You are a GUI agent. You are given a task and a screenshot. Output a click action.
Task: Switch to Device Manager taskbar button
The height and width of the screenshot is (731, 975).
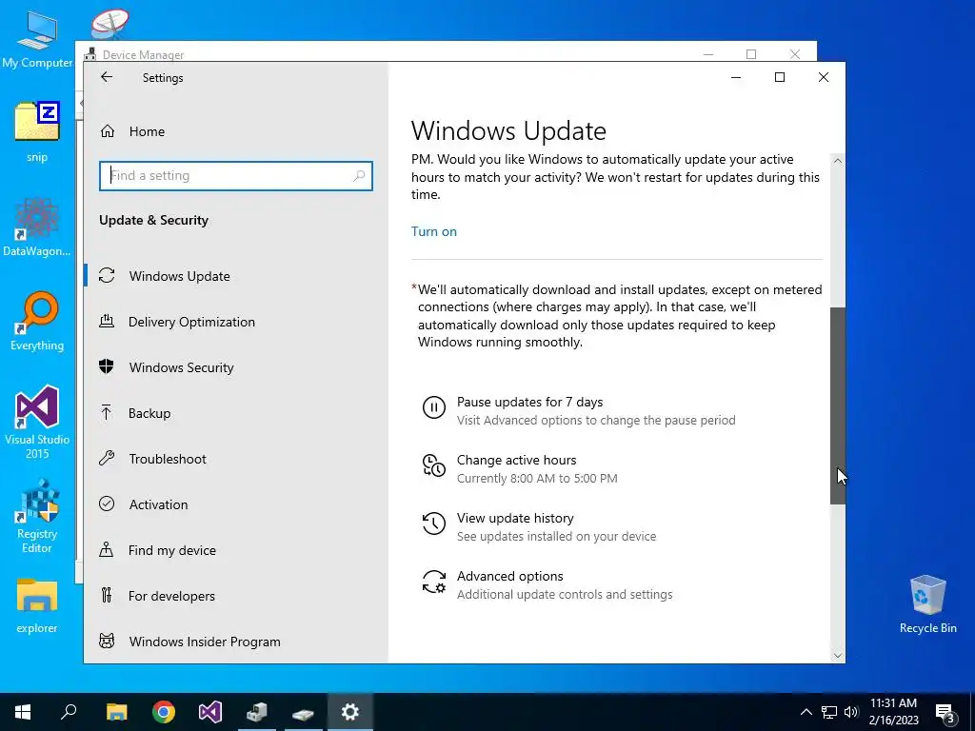tap(257, 712)
